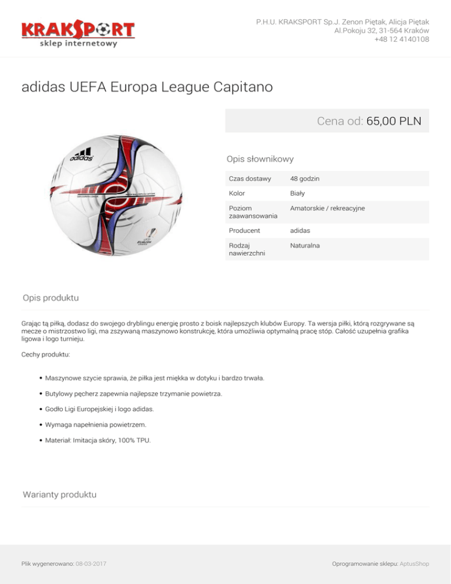Click the Butylowy pęcherz bullet point
Screen dimensions: 451x584
(x=133, y=393)
